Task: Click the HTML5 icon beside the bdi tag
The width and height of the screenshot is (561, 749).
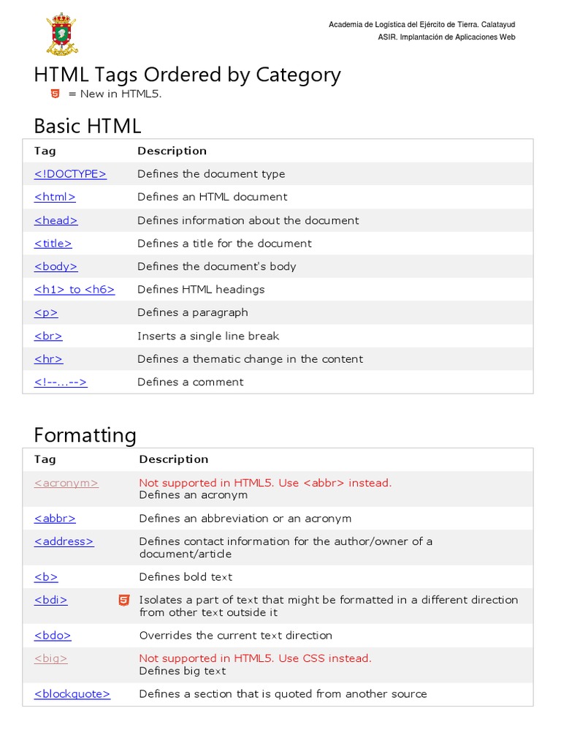Action: pos(123,601)
